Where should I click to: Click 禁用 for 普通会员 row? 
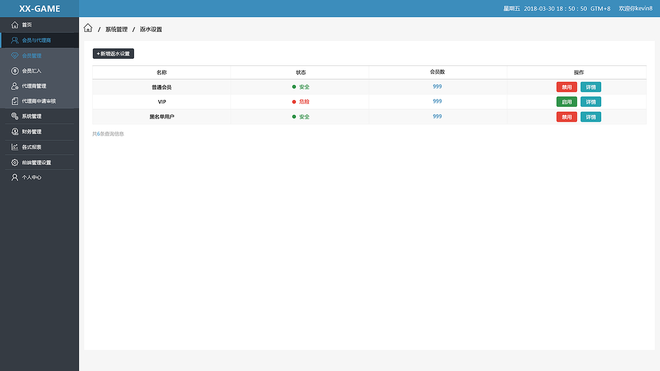click(567, 87)
